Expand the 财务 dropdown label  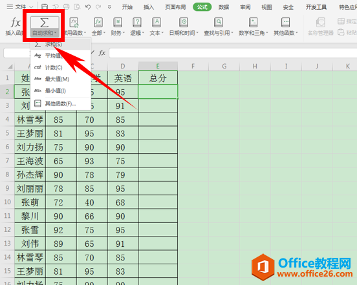[x=118, y=33]
